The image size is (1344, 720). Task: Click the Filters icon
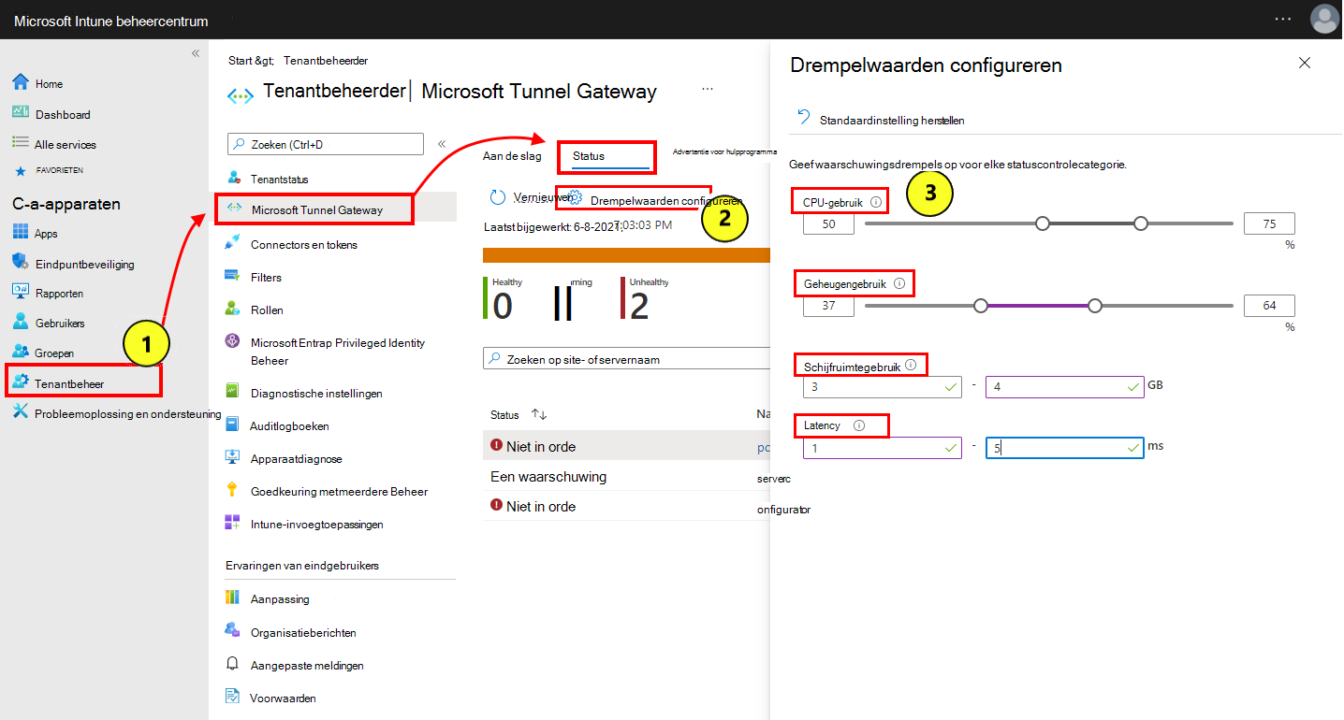pyautogui.click(x=233, y=276)
